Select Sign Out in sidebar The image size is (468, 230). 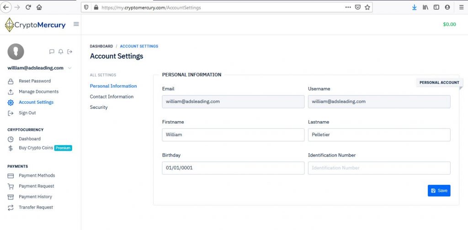point(27,113)
